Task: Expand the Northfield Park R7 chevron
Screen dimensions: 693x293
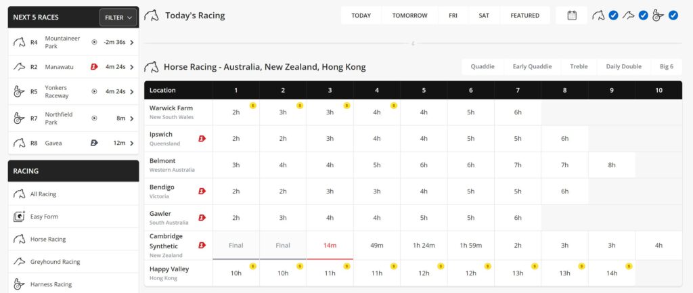Action: 132,118
